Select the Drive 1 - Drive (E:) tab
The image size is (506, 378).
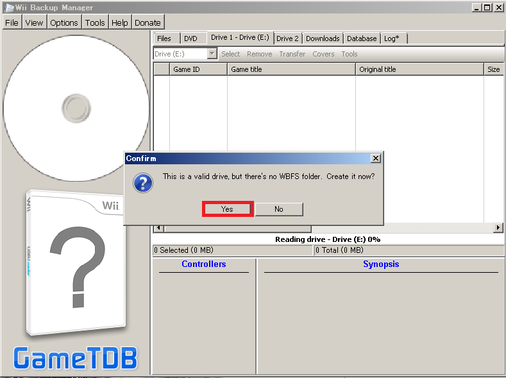[x=240, y=37]
